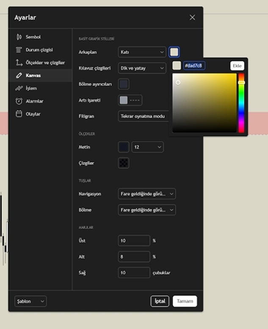Open the Alarmlar section

40,101
